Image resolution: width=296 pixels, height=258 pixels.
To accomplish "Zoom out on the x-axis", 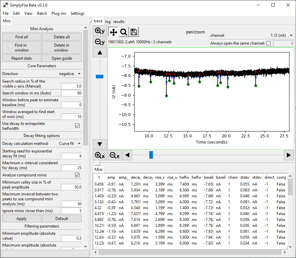I will click(x=115, y=155).
